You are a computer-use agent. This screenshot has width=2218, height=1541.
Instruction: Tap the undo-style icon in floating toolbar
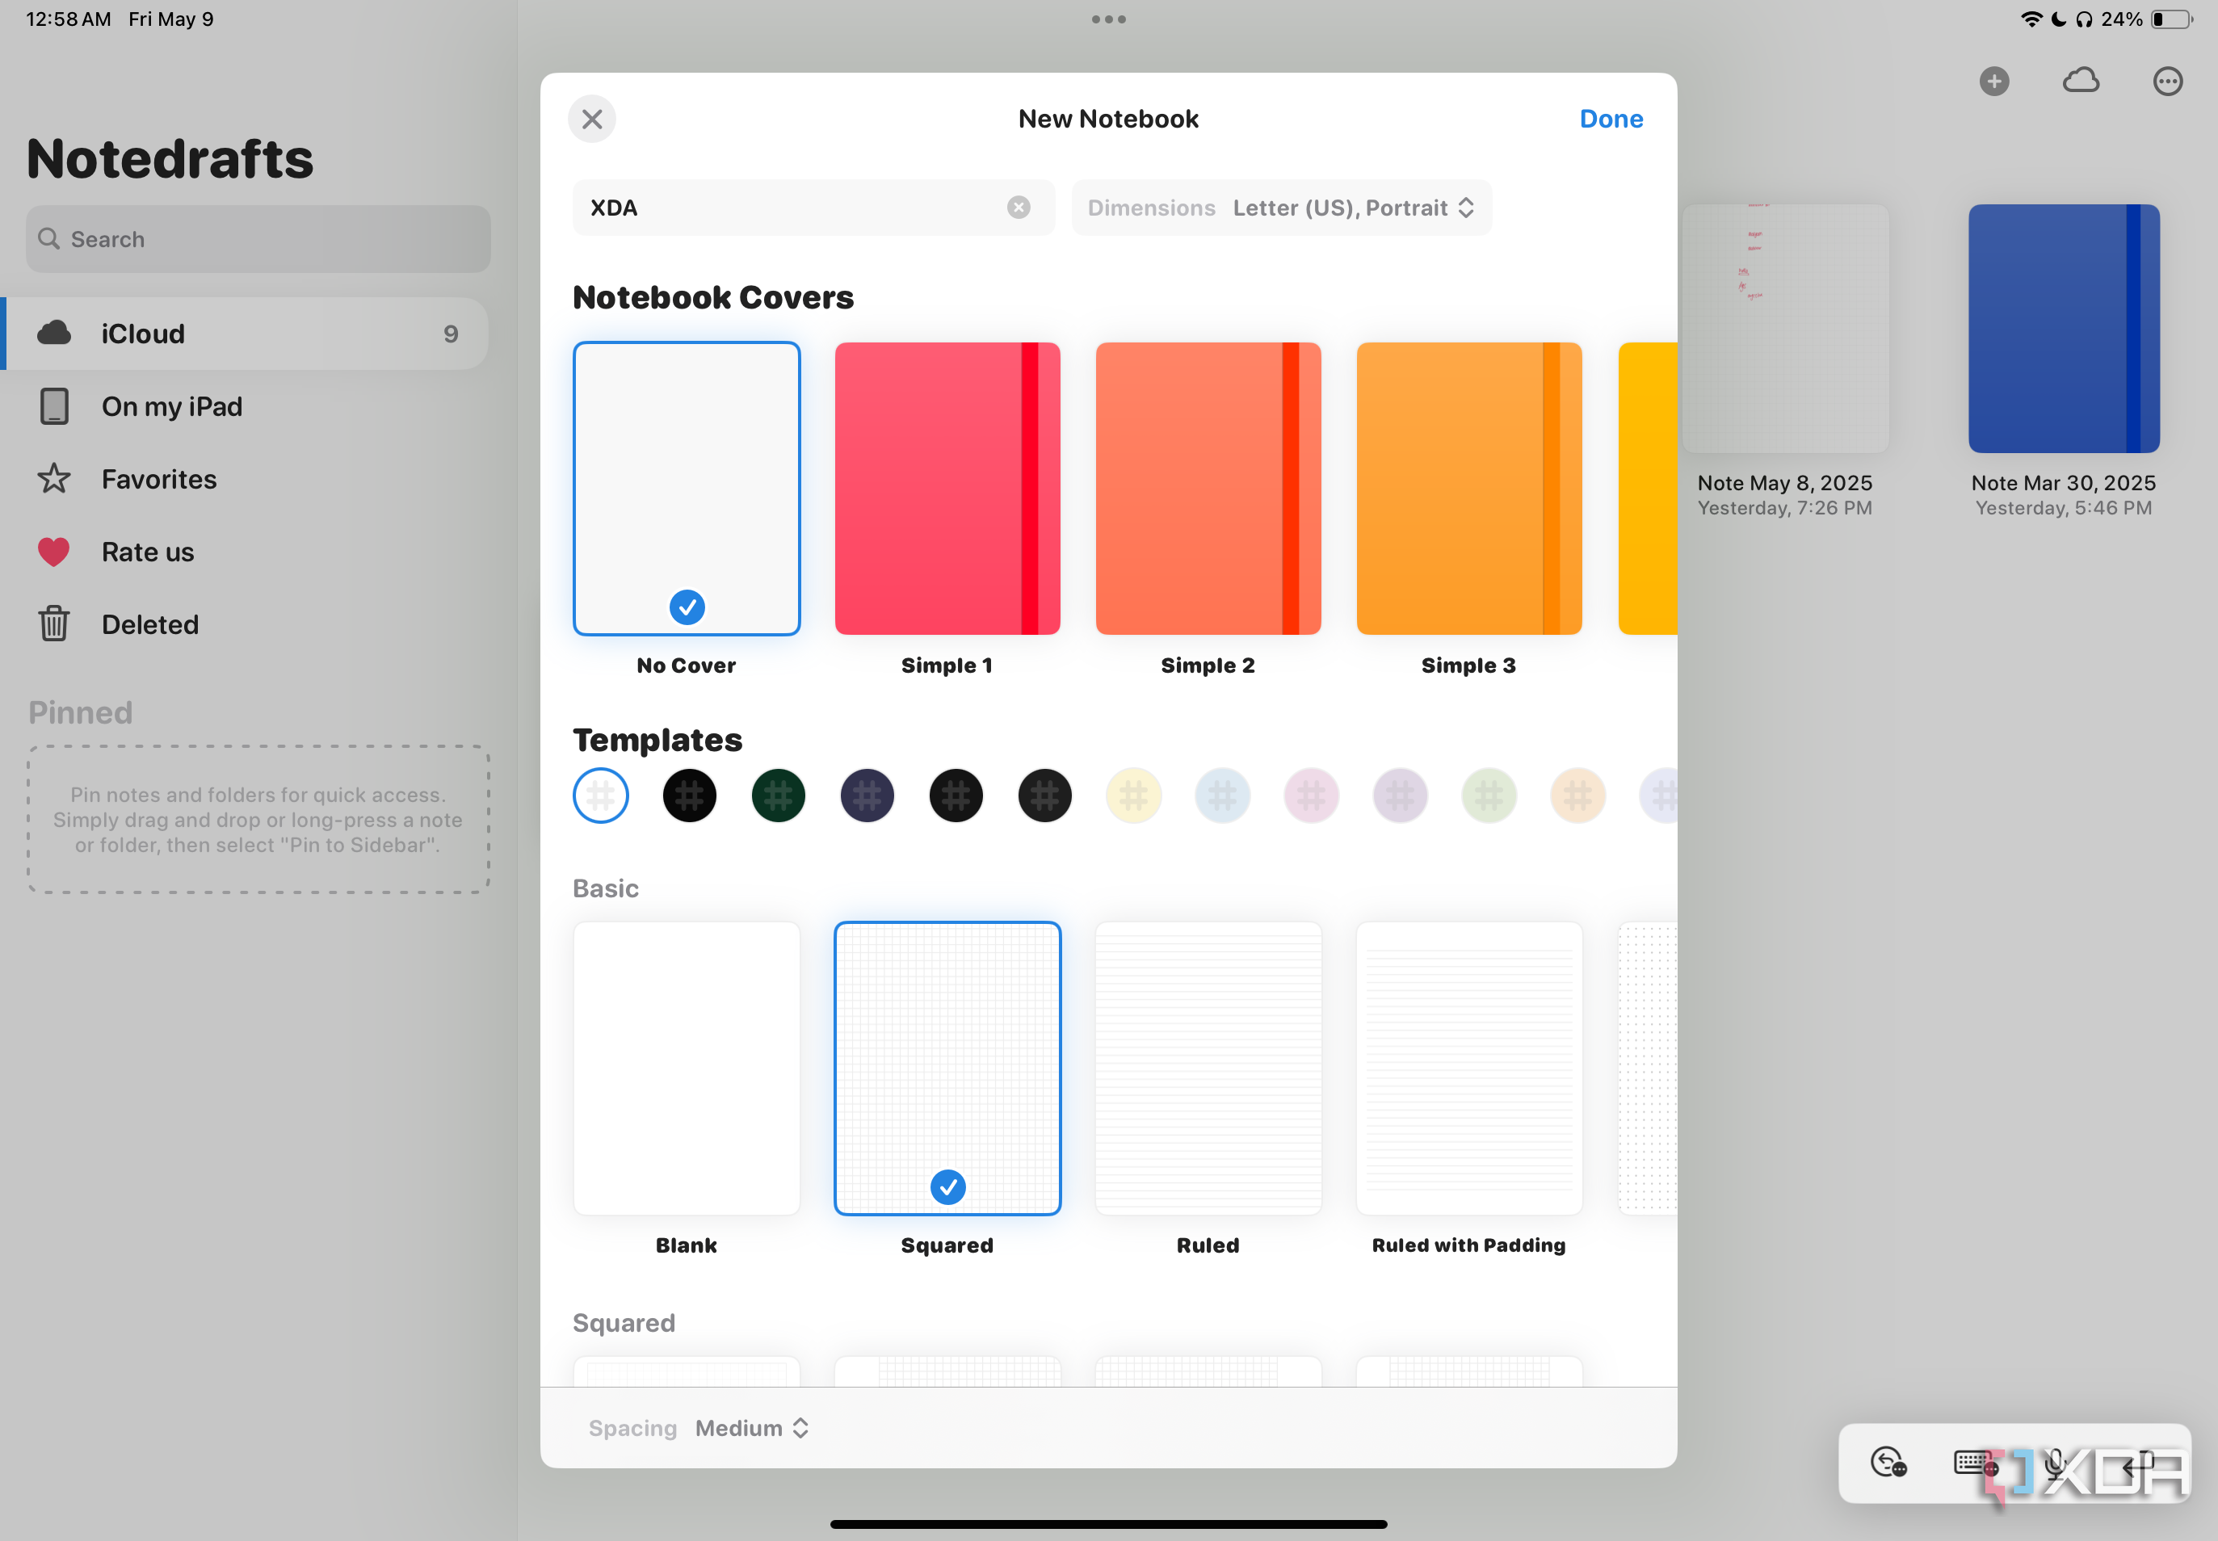1888,1463
